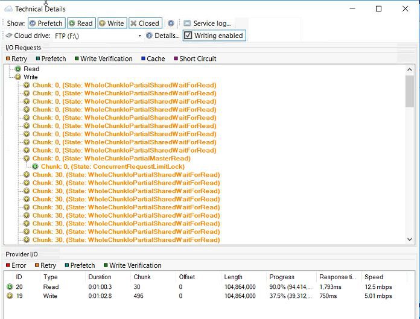
Task: Select the Write node in I/O tree
Action: point(31,77)
